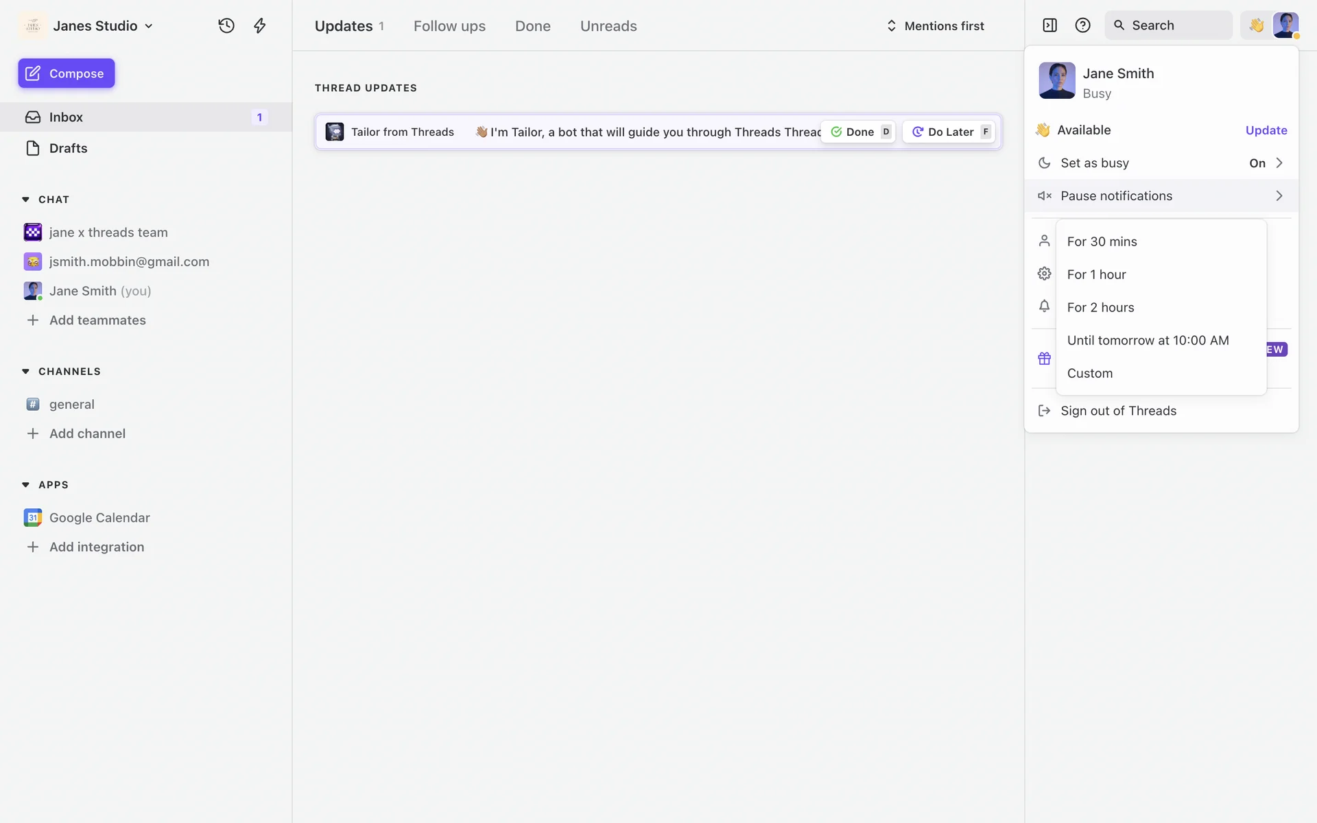Viewport: 1317px width, 823px height.
Task: Collapse the CHAT section
Action: click(26, 200)
